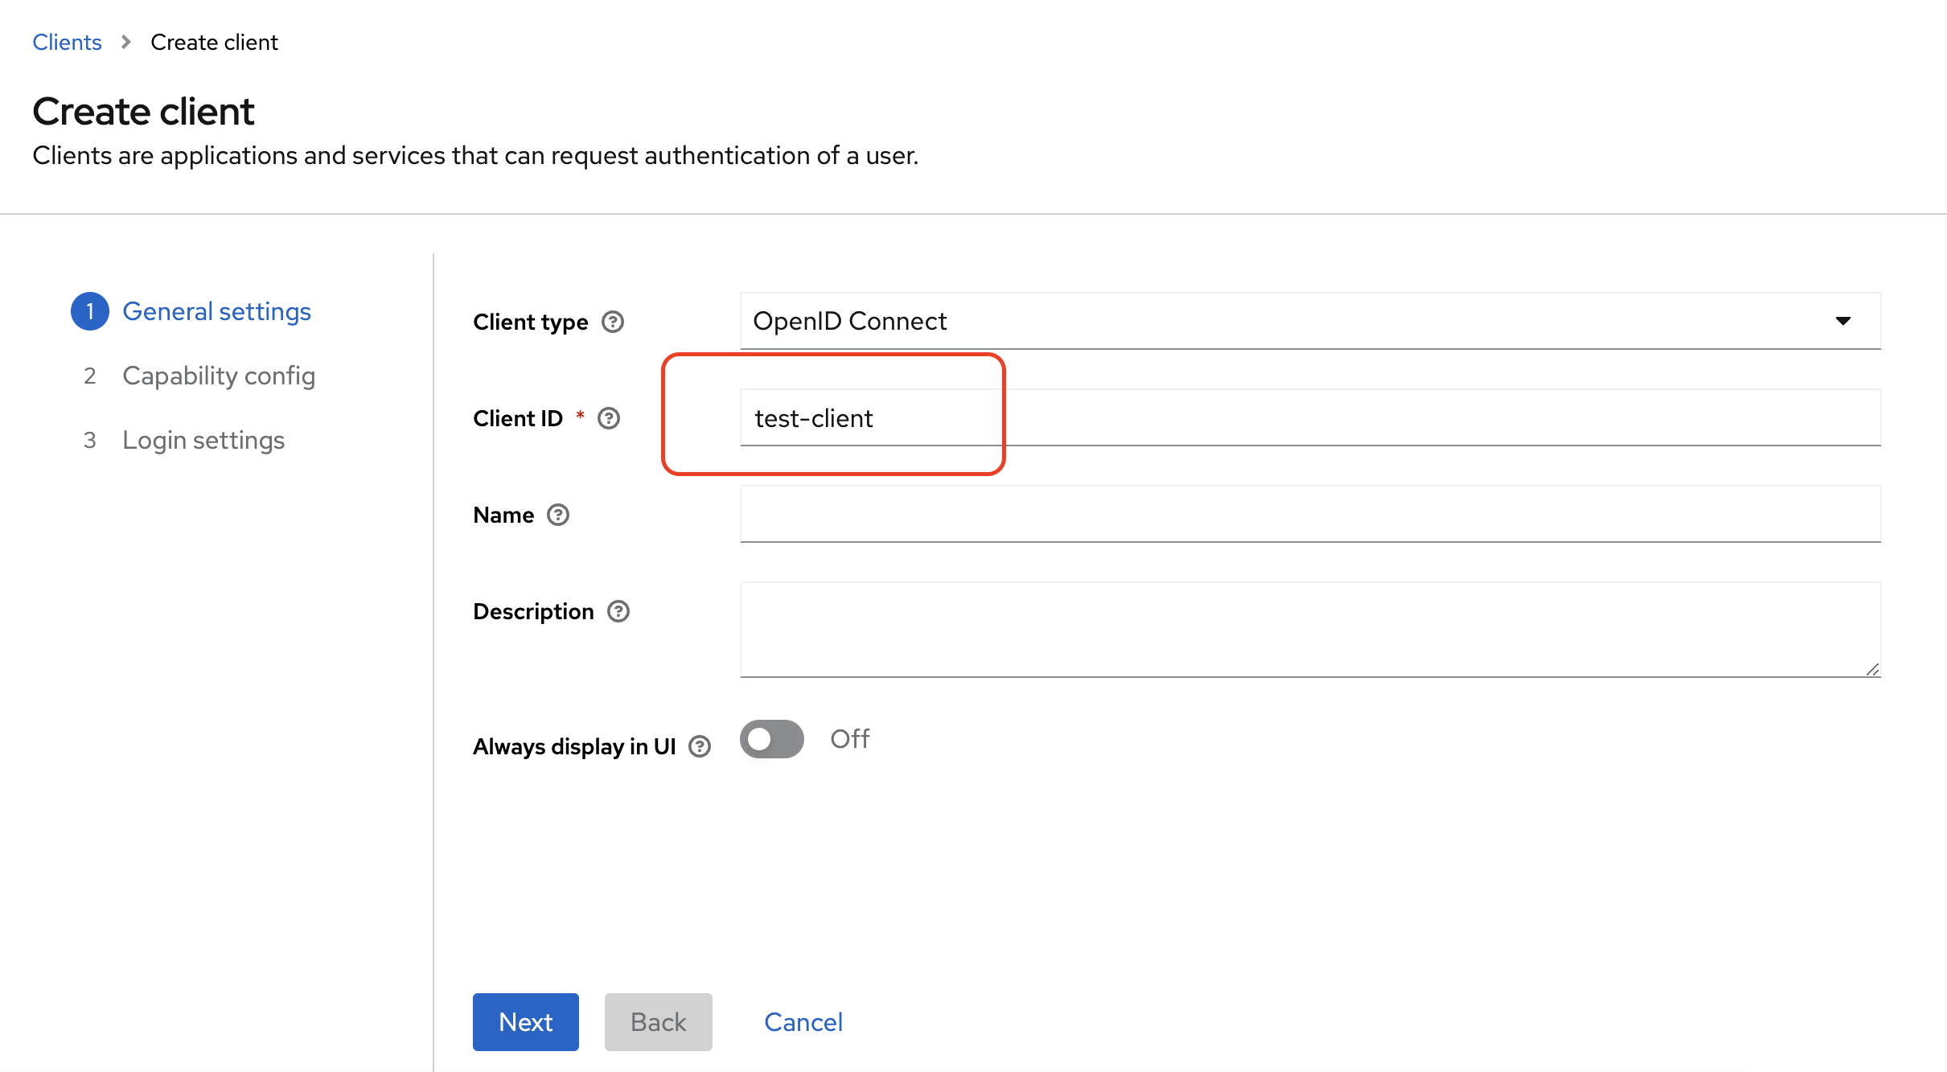Click the step 3 numbered circle
This screenshot has height=1072, width=1947.
(90, 440)
